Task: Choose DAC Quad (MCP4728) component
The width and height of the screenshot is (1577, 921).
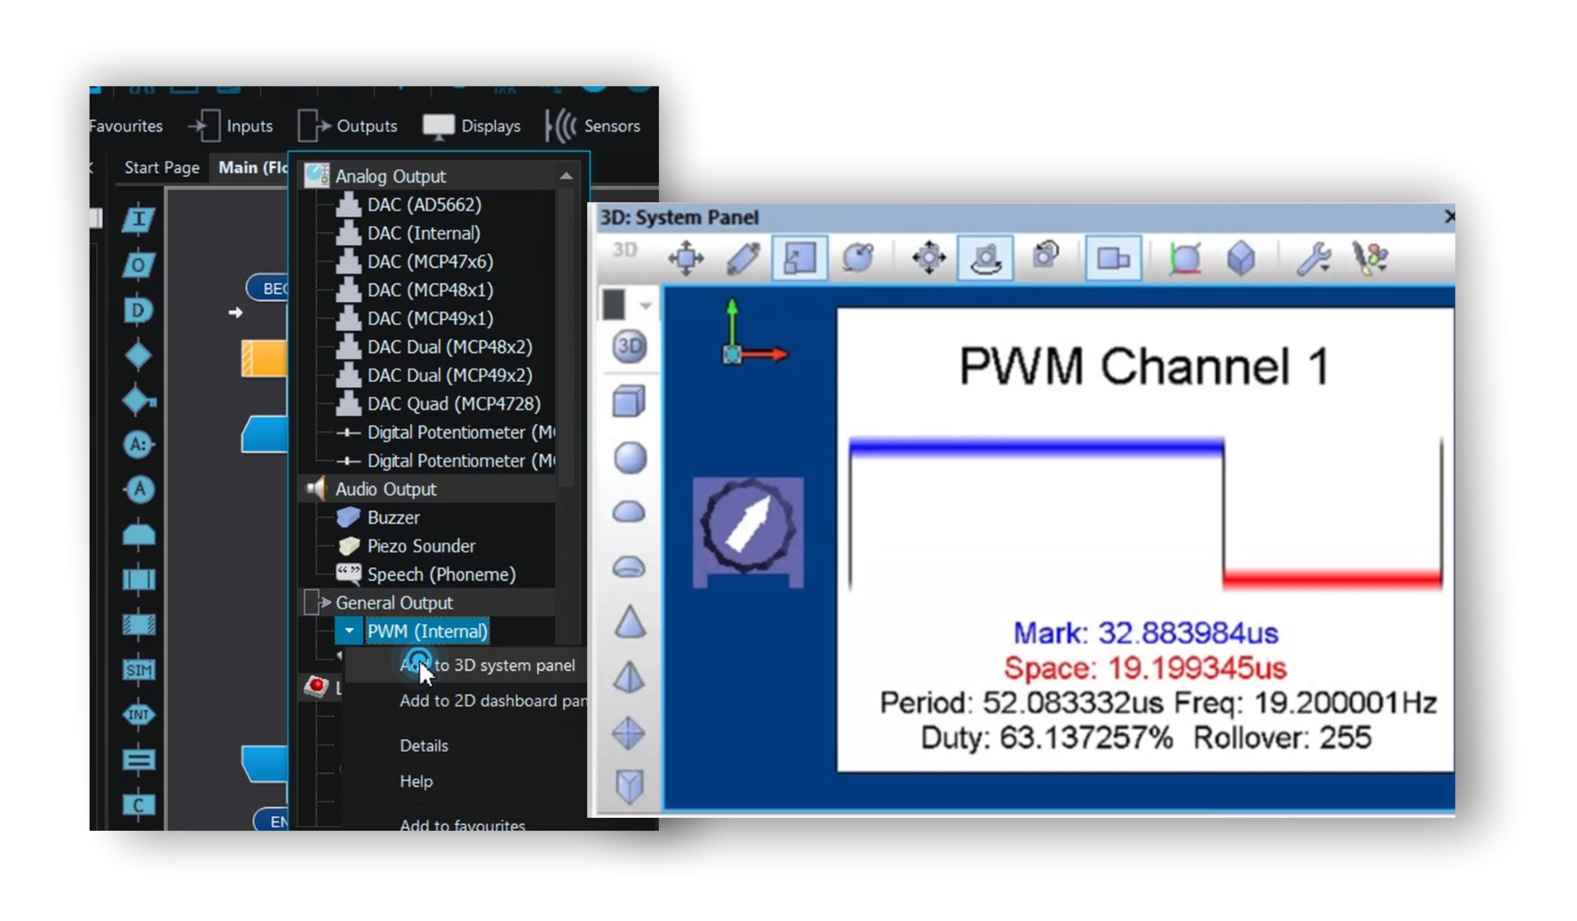Action: [439, 404]
